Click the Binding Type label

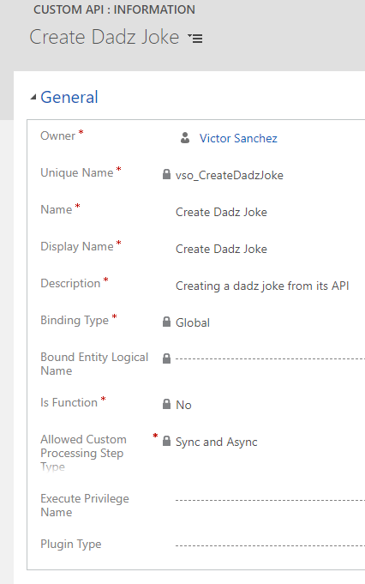pos(75,321)
